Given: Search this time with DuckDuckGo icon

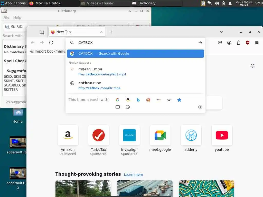Looking at the screenshot, I should tap(148, 100).
